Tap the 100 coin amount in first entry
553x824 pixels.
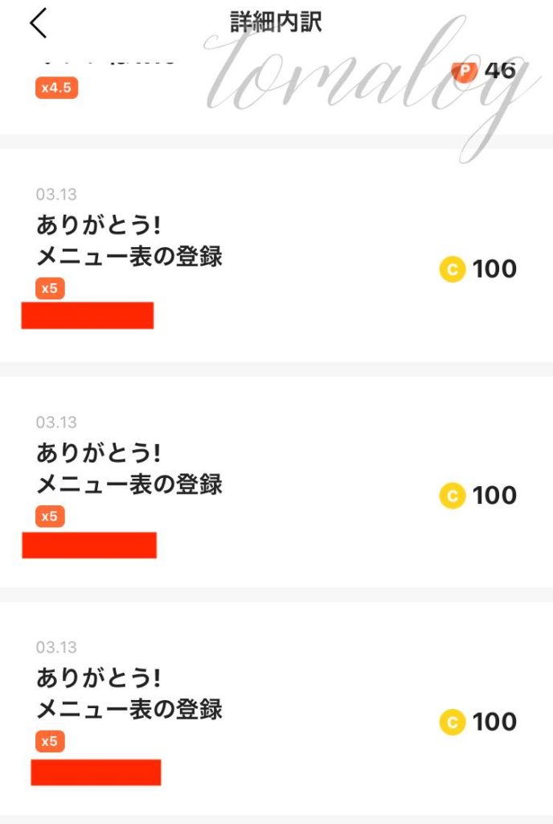[494, 269]
